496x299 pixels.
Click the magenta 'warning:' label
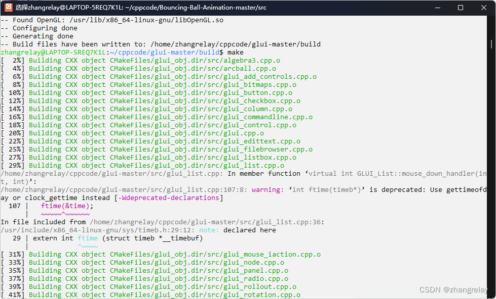tap(268, 190)
